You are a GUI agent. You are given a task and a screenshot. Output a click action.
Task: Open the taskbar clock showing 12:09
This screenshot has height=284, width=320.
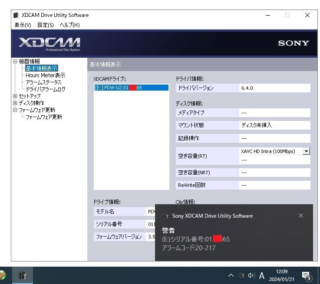(x=282, y=275)
